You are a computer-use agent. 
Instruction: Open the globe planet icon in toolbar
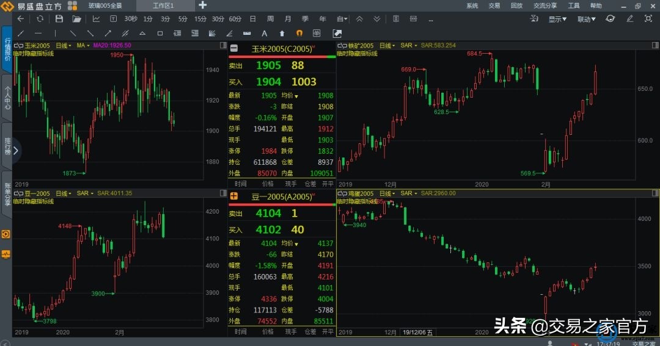point(610,18)
